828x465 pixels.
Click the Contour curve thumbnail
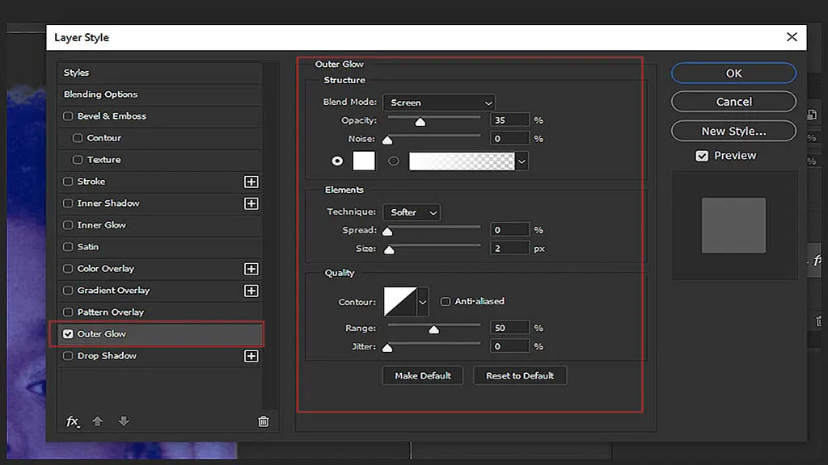click(400, 302)
